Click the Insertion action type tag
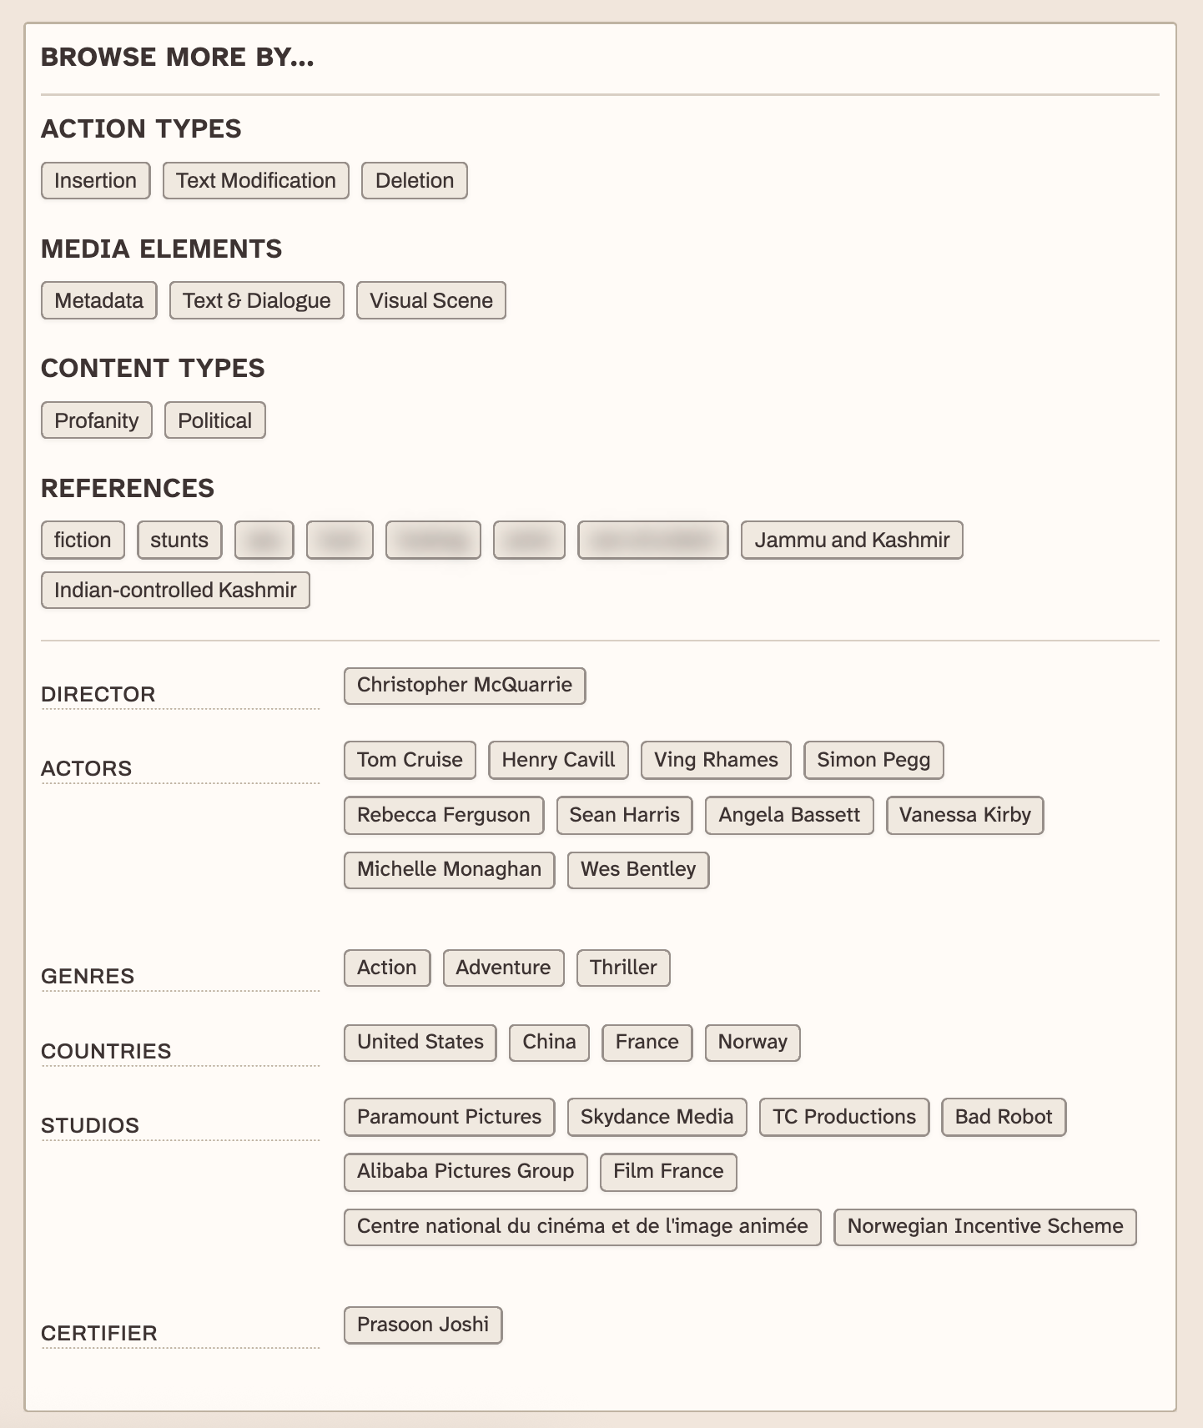This screenshot has height=1428, width=1203. 95,181
